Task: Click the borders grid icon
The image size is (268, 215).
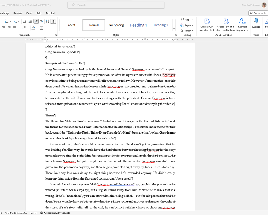Action: pos(42,28)
